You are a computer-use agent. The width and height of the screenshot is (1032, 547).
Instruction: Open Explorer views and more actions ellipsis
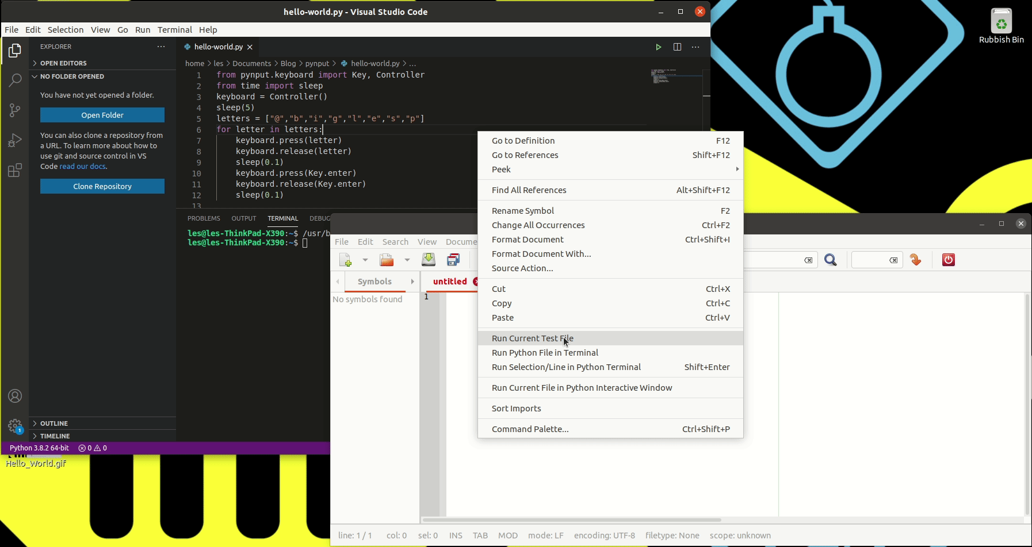[x=161, y=47]
